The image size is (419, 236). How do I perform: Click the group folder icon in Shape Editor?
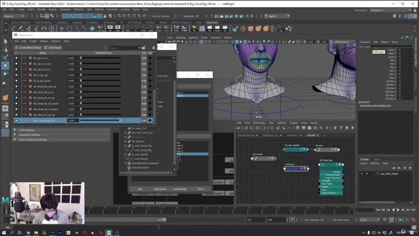[144, 48]
